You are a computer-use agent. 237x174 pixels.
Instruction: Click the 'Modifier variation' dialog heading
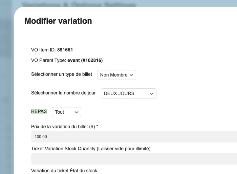pos(58,21)
